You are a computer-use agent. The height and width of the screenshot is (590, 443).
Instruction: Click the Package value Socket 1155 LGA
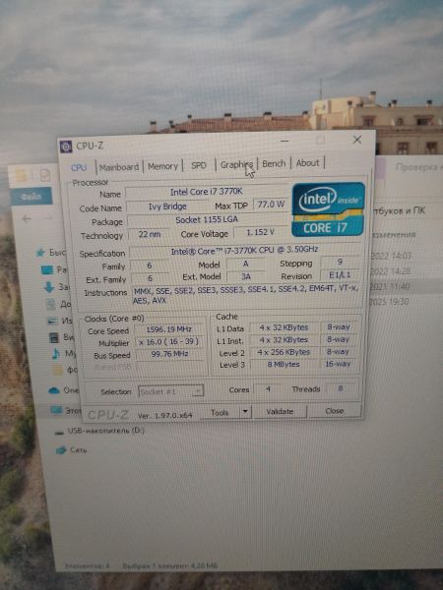click(x=207, y=219)
